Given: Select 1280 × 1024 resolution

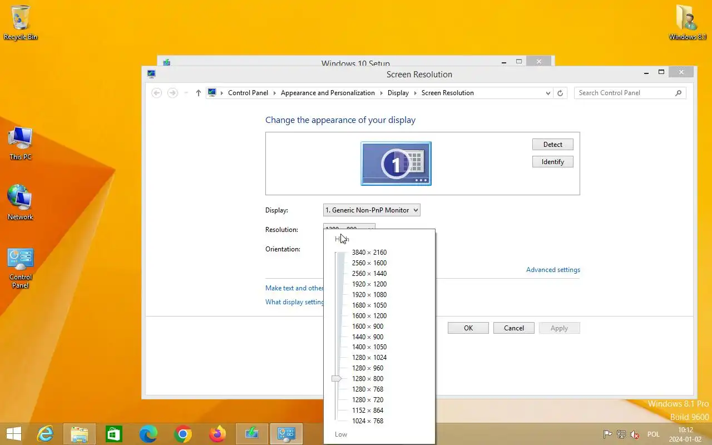Looking at the screenshot, I should [369, 358].
